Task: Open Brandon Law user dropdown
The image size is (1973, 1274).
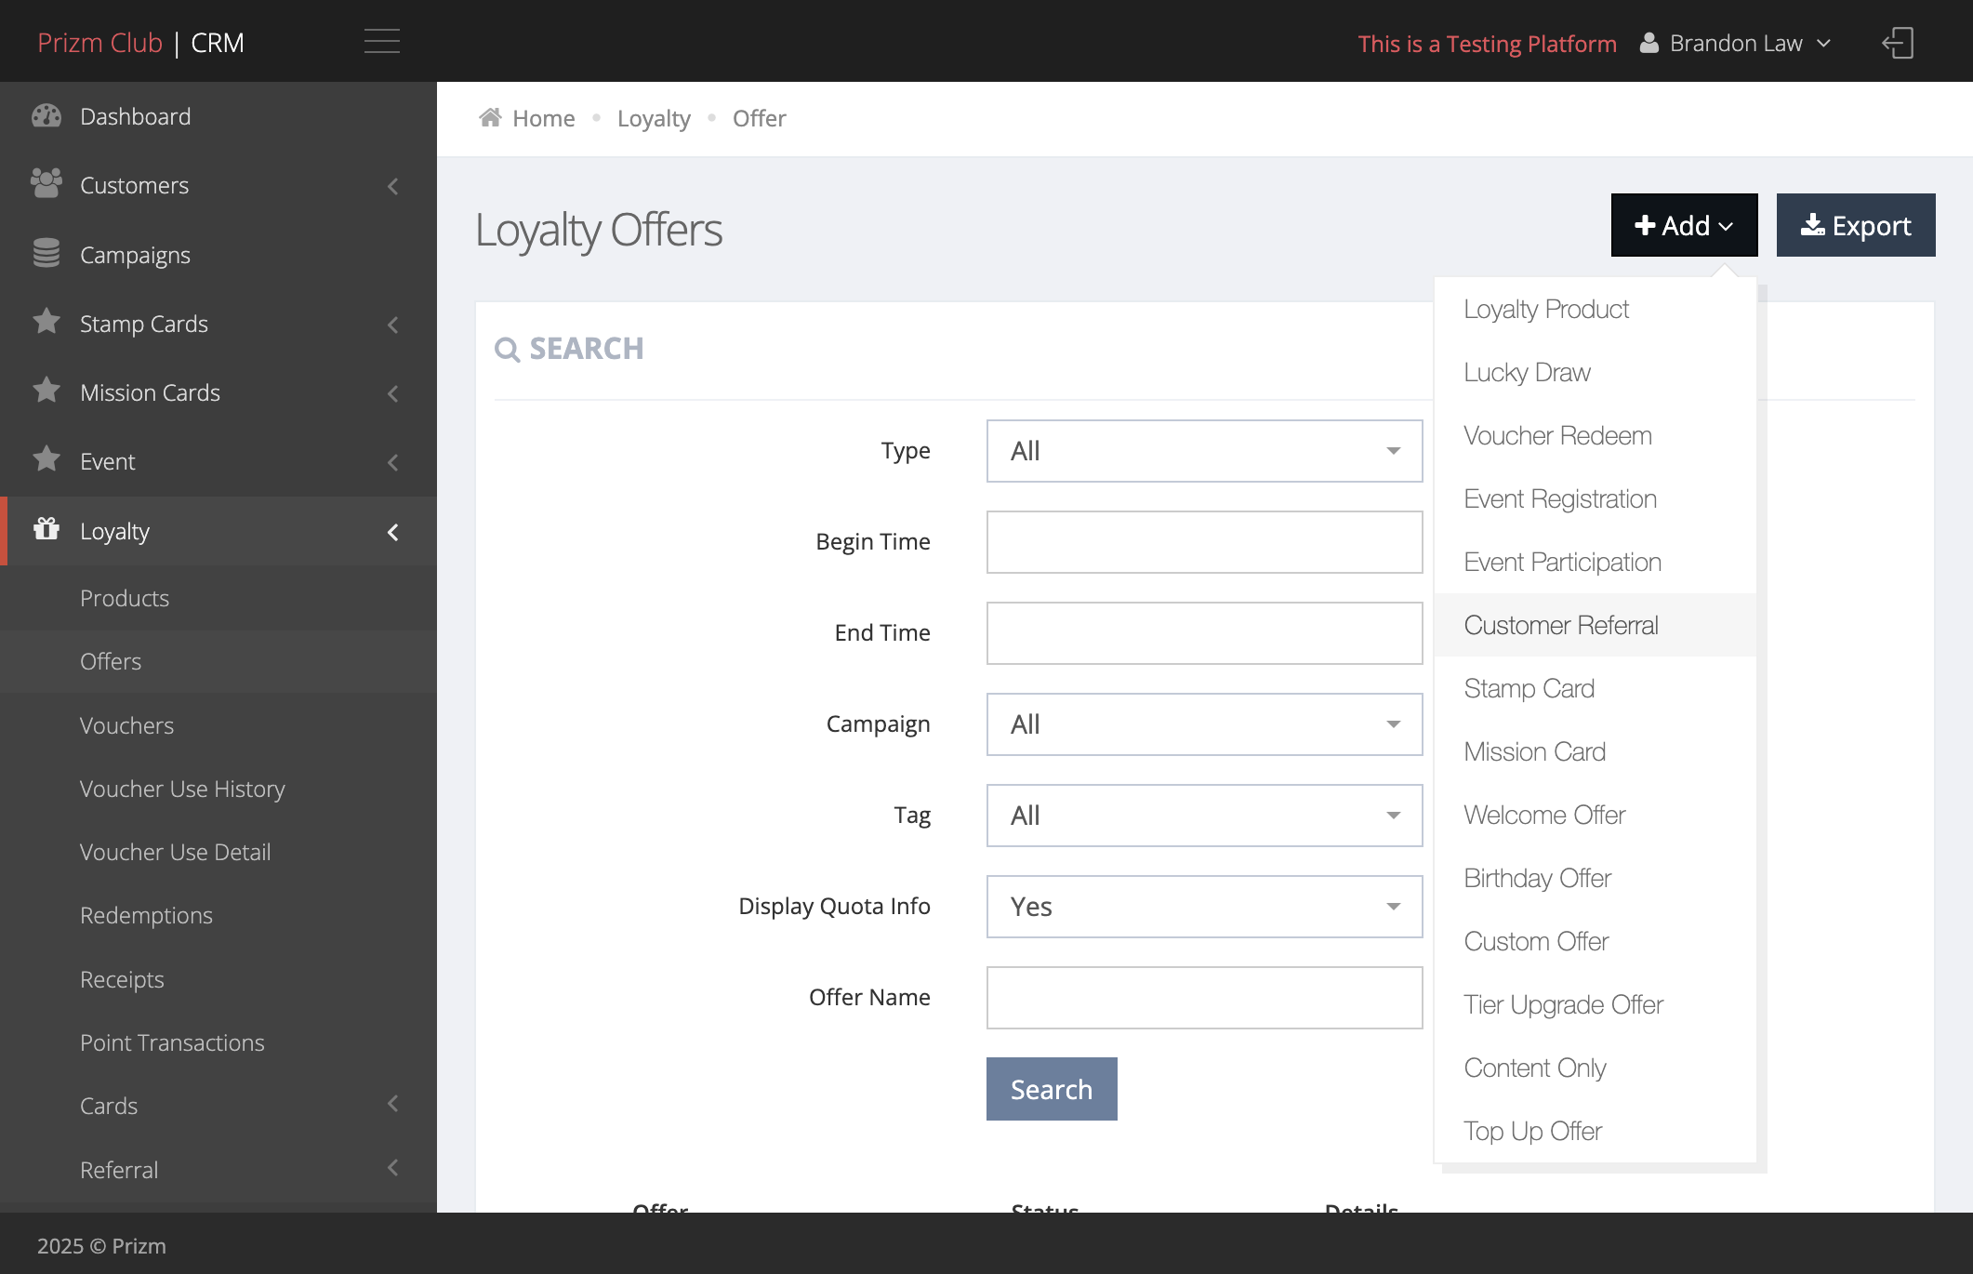Action: (x=1736, y=43)
